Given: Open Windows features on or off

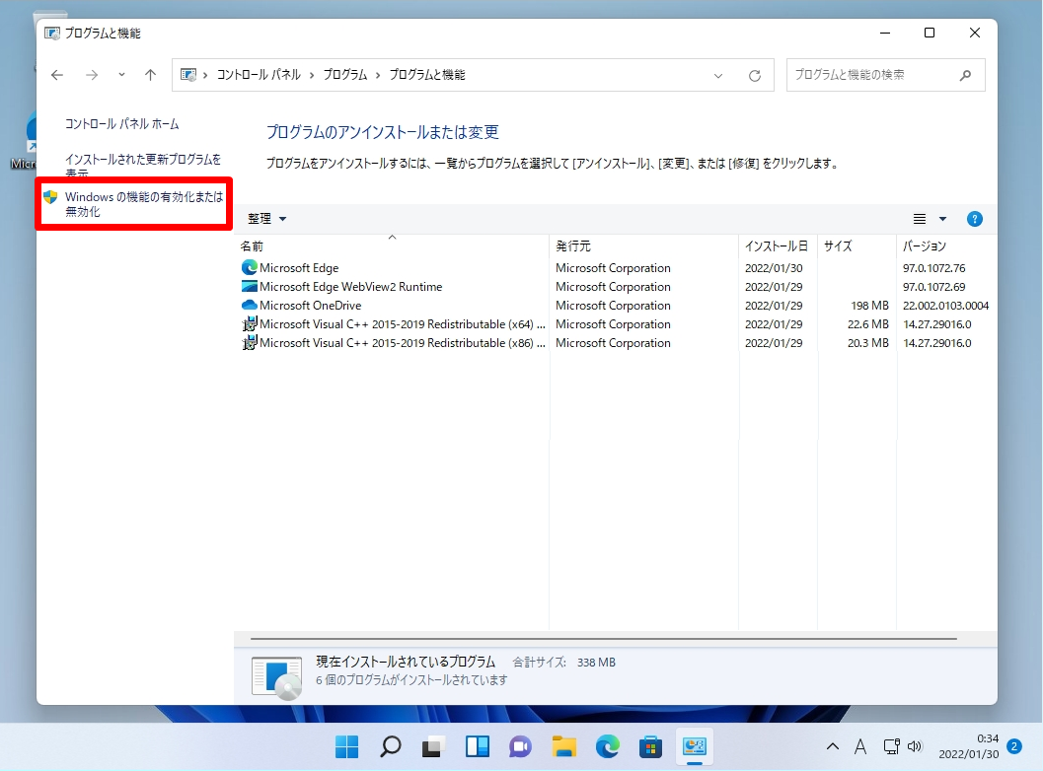Looking at the screenshot, I should [x=144, y=204].
